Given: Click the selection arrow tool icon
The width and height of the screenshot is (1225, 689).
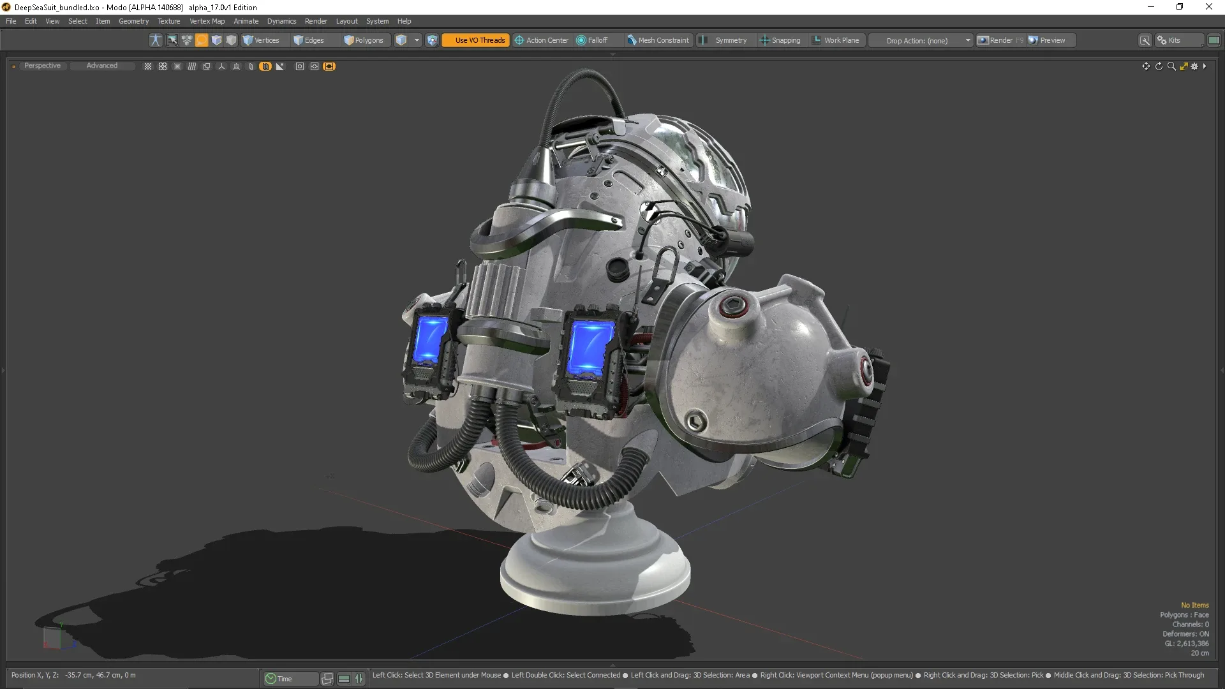Looking at the screenshot, I should click(172, 40).
